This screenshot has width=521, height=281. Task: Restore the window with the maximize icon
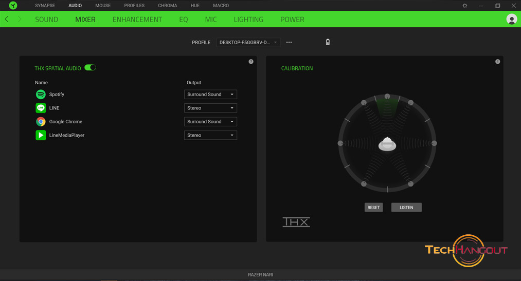pyautogui.click(x=497, y=6)
